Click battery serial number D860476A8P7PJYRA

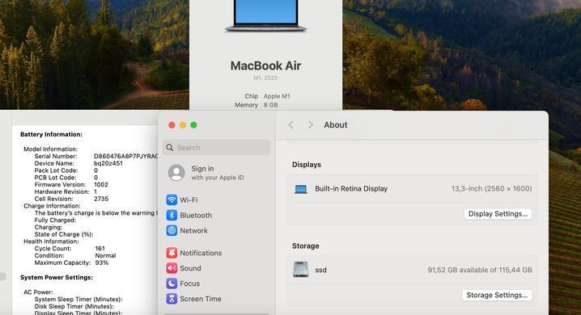pos(125,157)
